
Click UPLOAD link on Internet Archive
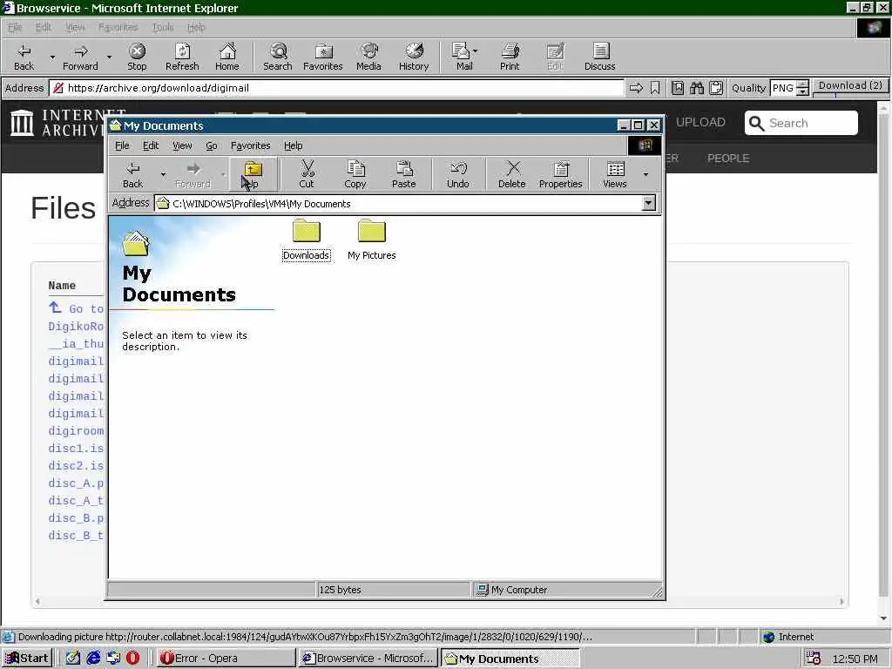[x=700, y=122]
